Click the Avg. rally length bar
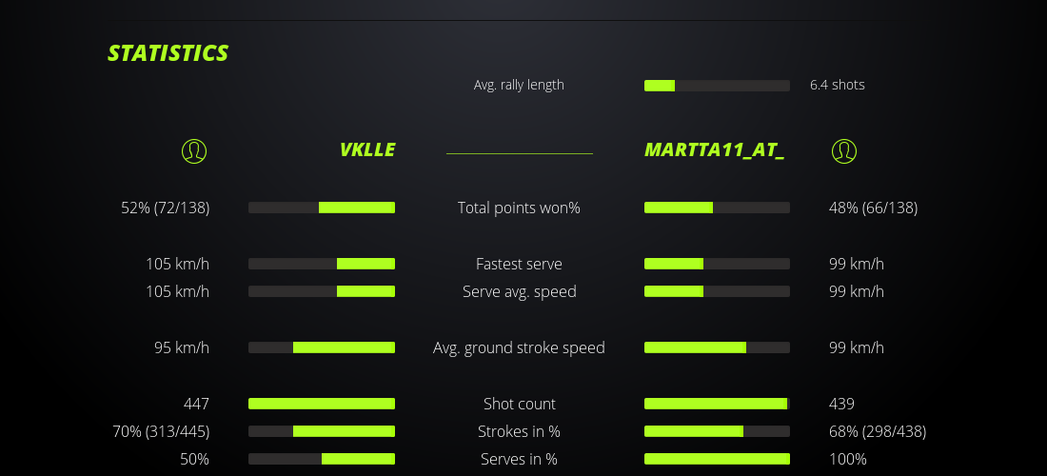 click(717, 86)
